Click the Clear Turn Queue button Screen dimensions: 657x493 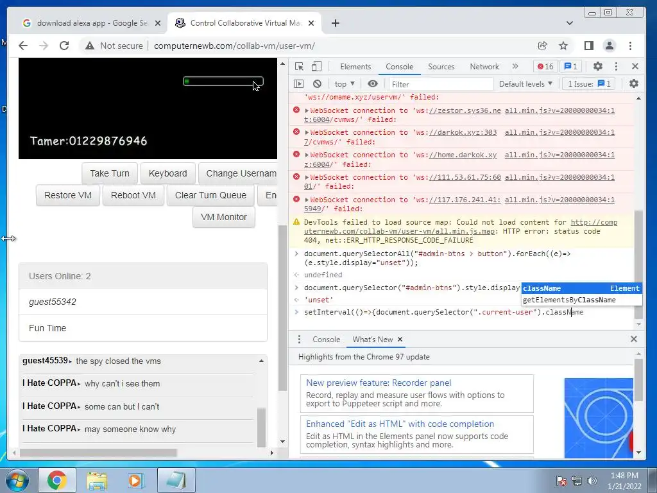click(210, 195)
